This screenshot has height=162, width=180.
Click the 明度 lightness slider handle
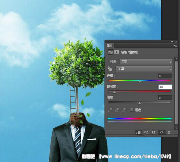(140, 103)
